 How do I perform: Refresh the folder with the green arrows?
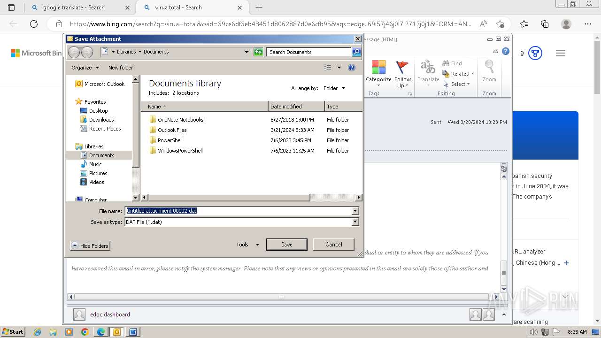[x=258, y=52]
